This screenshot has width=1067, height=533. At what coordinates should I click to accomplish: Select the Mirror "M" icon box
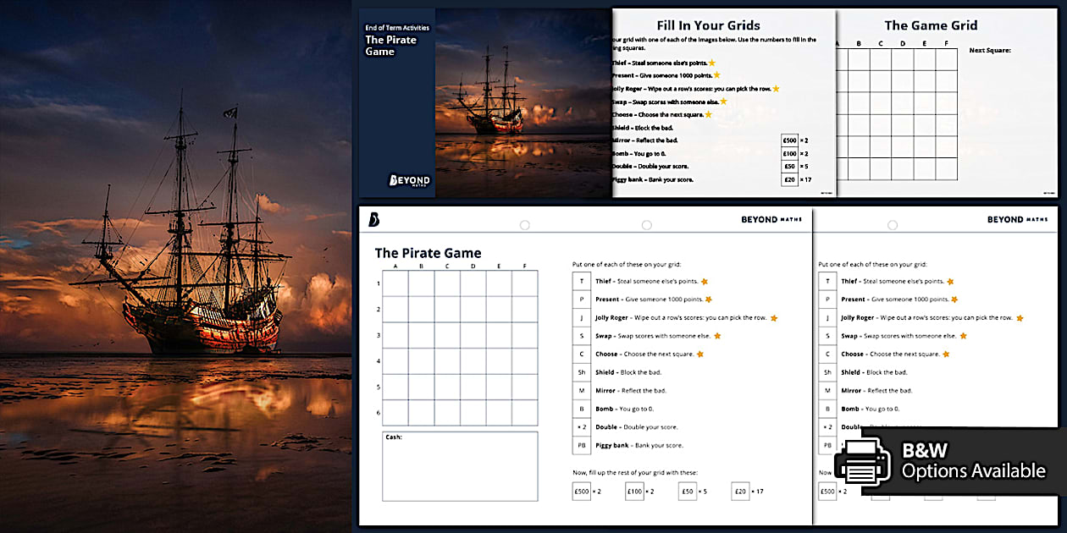[582, 390]
